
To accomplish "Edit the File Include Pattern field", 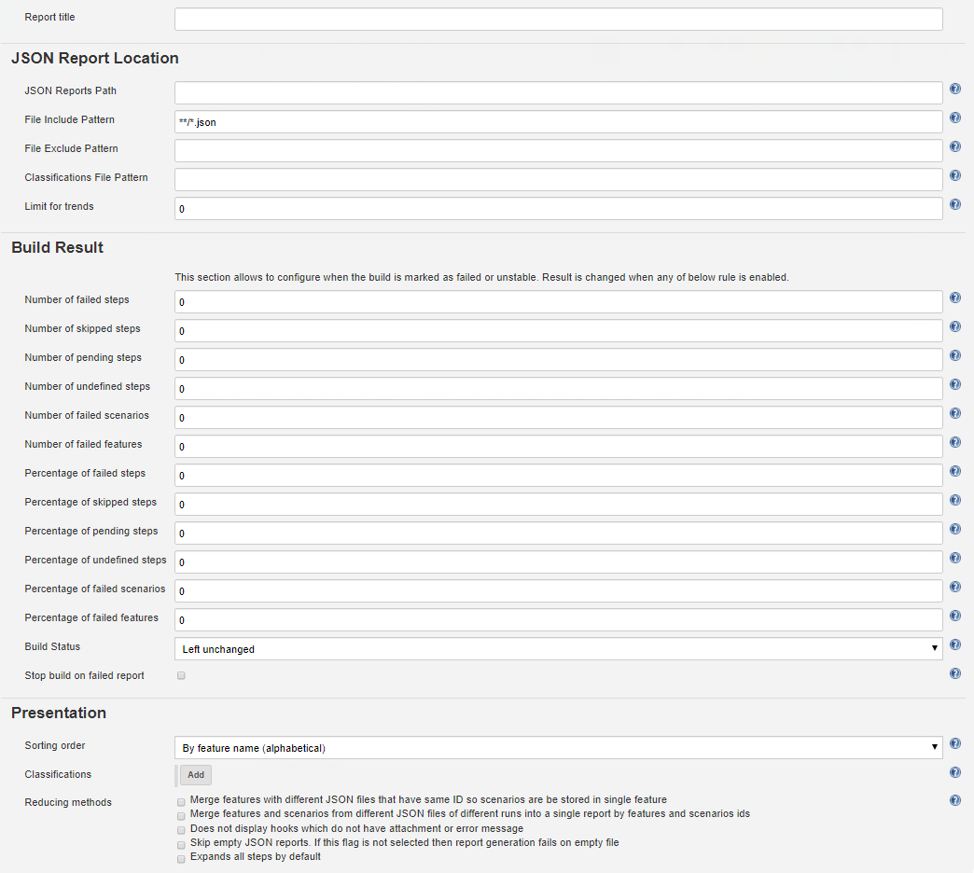I will coord(559,121).
